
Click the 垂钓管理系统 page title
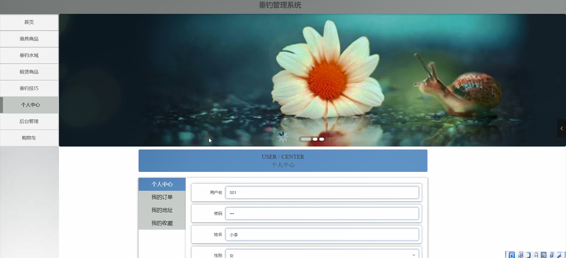point(280,5)
